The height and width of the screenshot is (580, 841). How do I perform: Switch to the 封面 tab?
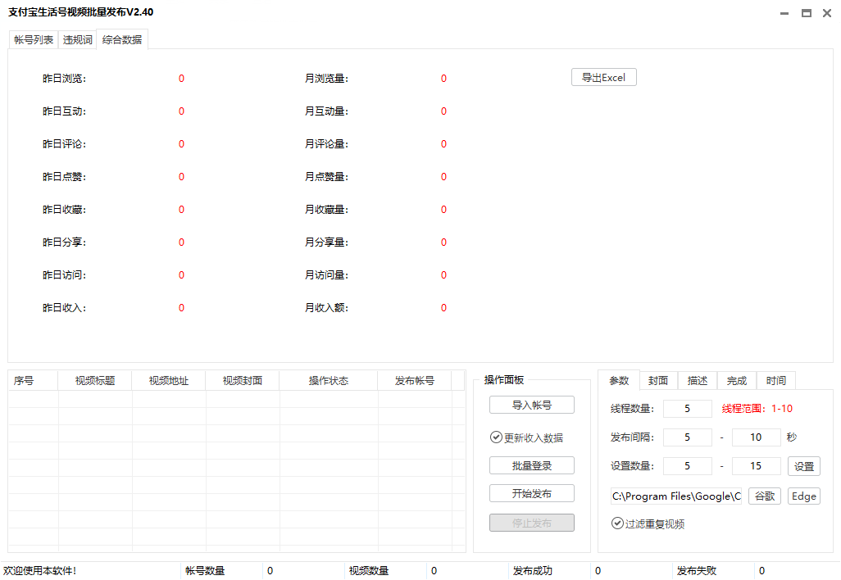658,381
